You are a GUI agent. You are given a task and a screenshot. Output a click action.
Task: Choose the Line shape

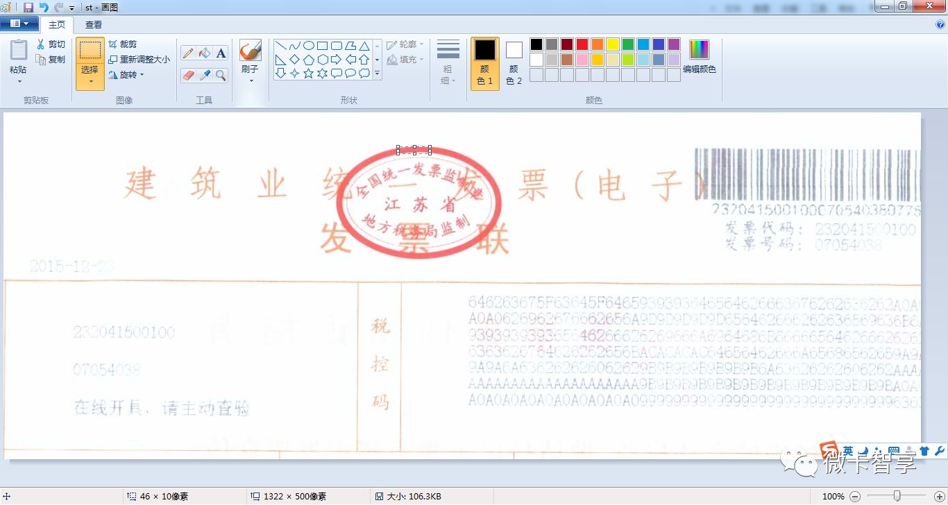click(x=281, y=46)
